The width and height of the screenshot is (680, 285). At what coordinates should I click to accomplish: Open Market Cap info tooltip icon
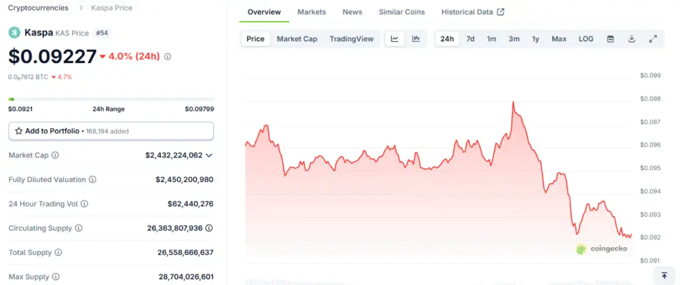tap(55, 155)
